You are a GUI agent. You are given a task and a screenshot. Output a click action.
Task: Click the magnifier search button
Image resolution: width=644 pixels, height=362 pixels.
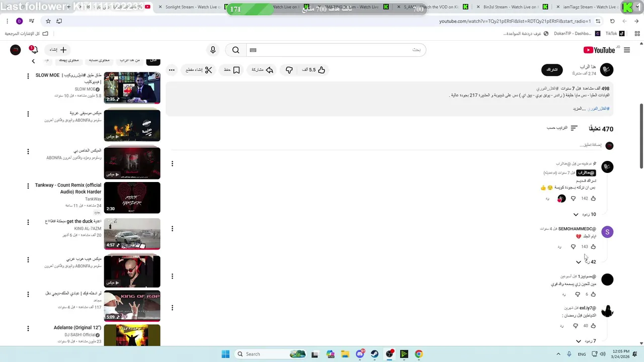coord(235,50)
